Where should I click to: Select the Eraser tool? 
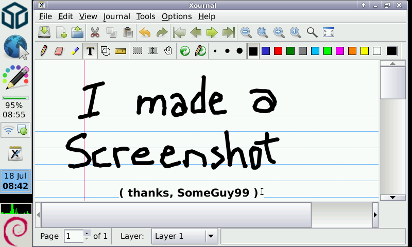coord(59,51)
